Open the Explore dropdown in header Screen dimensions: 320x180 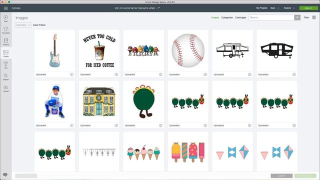coord(289,8)
